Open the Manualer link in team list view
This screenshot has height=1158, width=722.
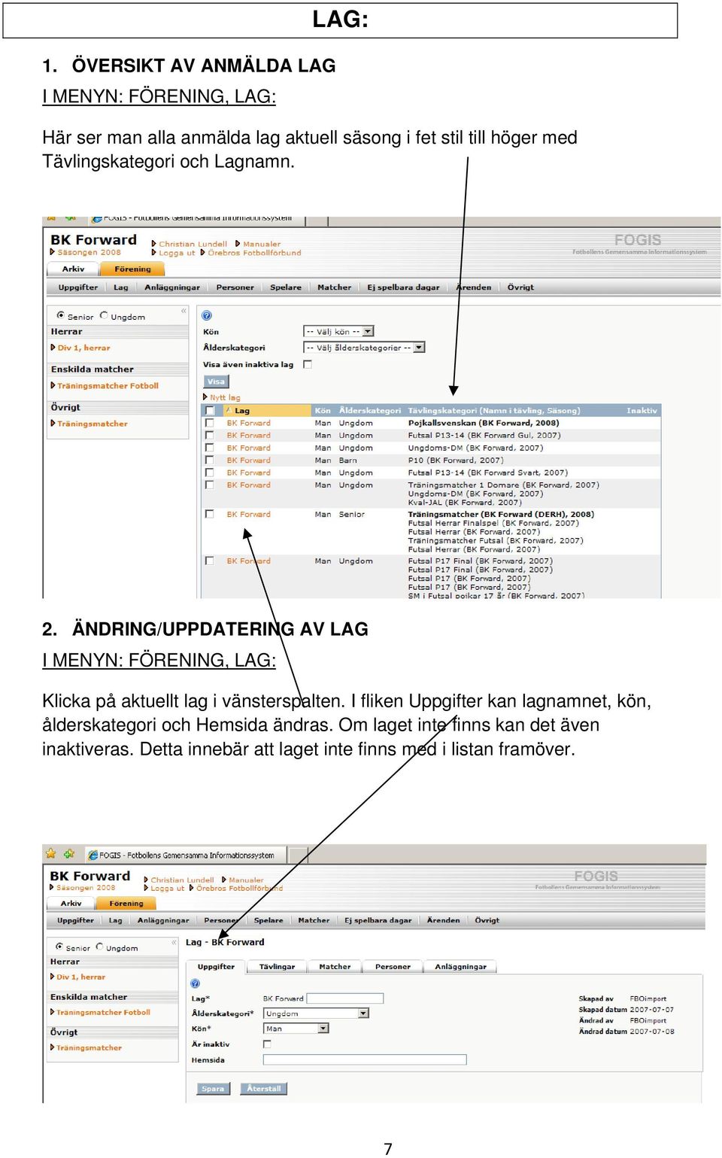262,244
